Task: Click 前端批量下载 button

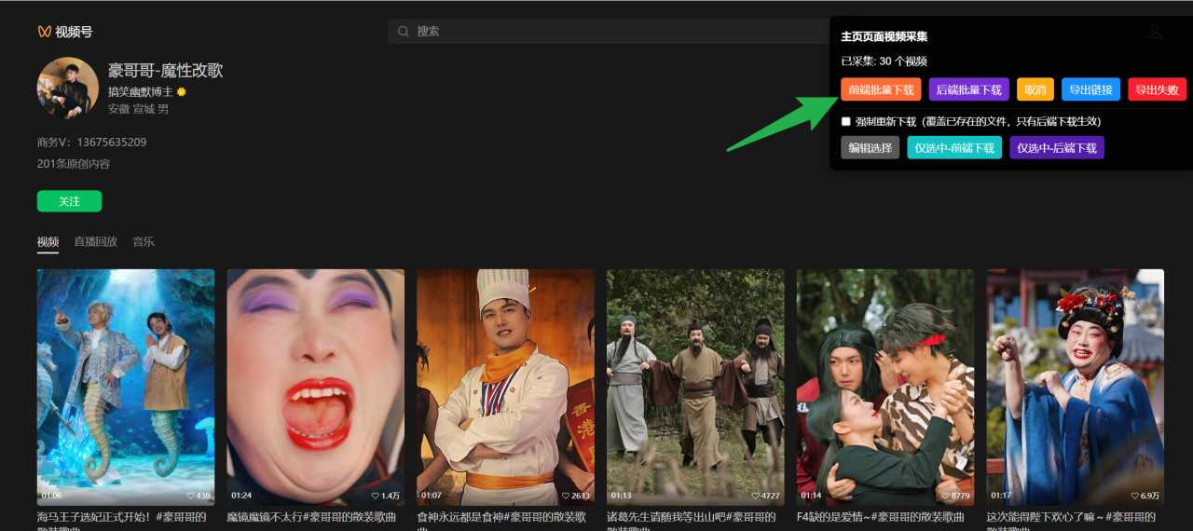Action: 881,89
